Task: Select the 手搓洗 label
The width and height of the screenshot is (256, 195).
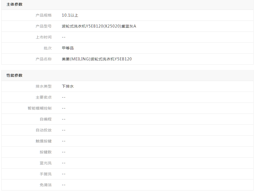Action: click(x=46, y=174)
